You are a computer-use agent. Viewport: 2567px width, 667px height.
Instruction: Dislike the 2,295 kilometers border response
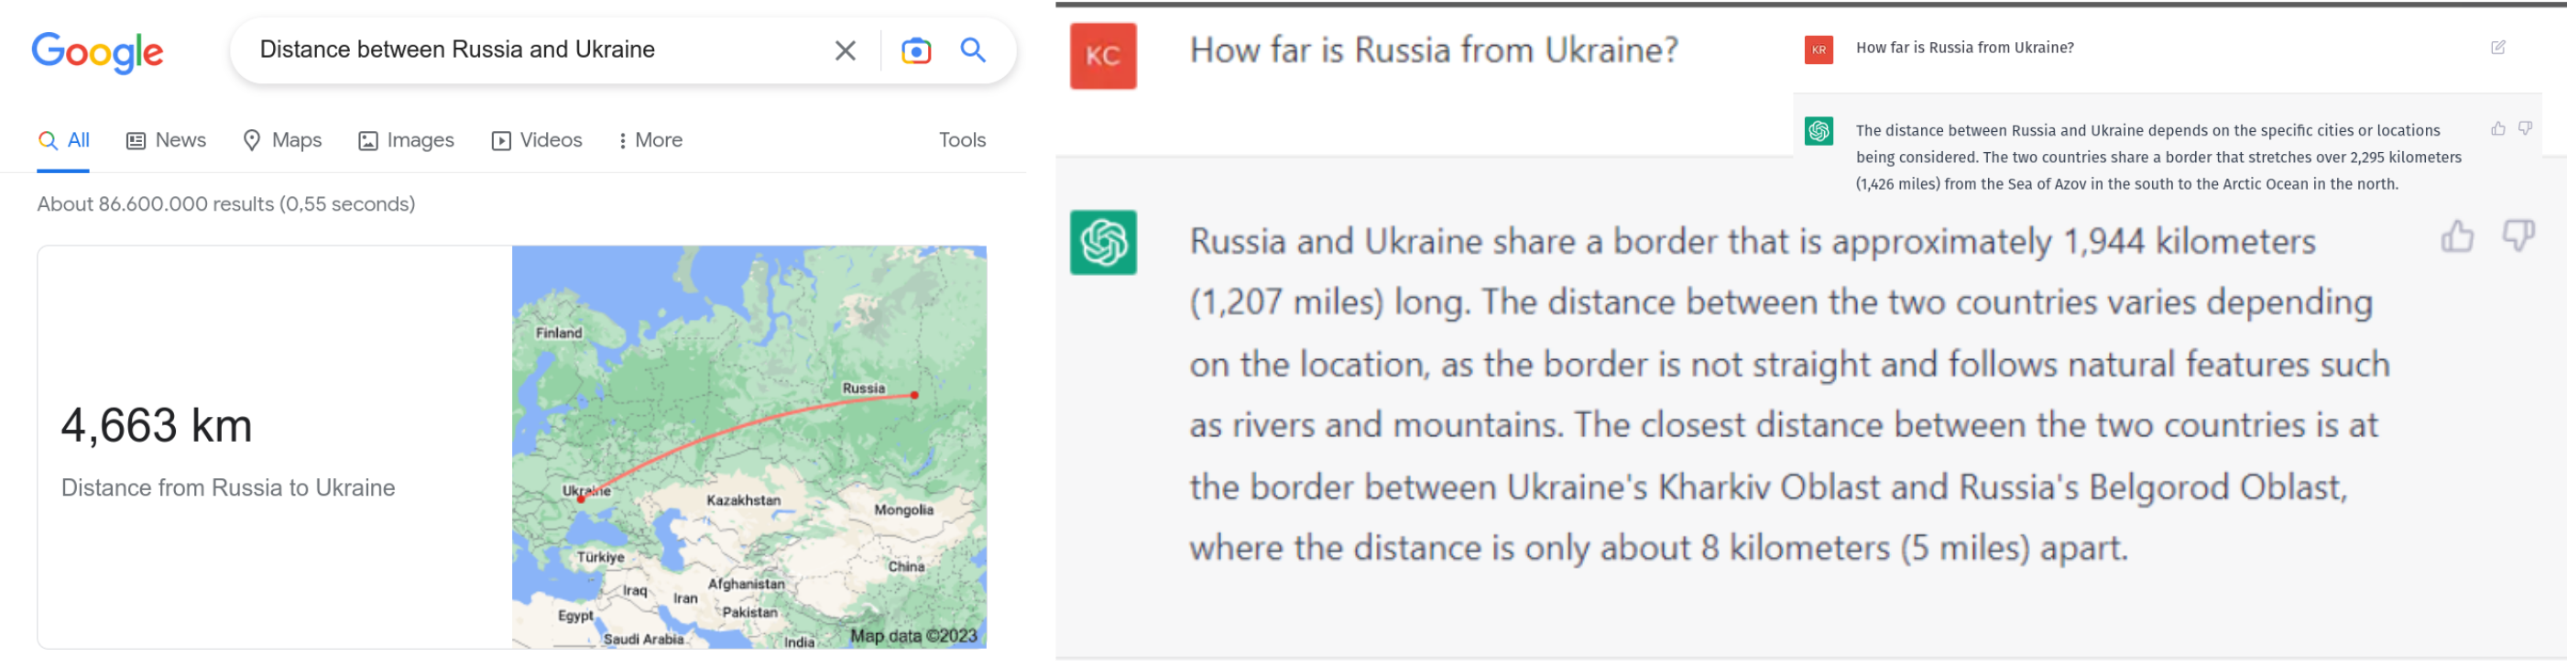click(2524, 128)
